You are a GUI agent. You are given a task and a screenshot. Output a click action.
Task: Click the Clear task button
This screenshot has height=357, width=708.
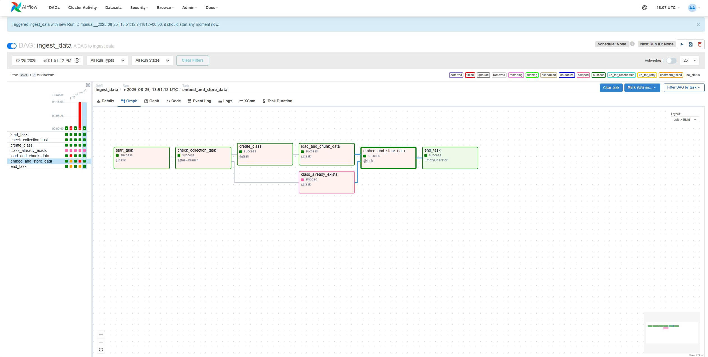(611, 88)
